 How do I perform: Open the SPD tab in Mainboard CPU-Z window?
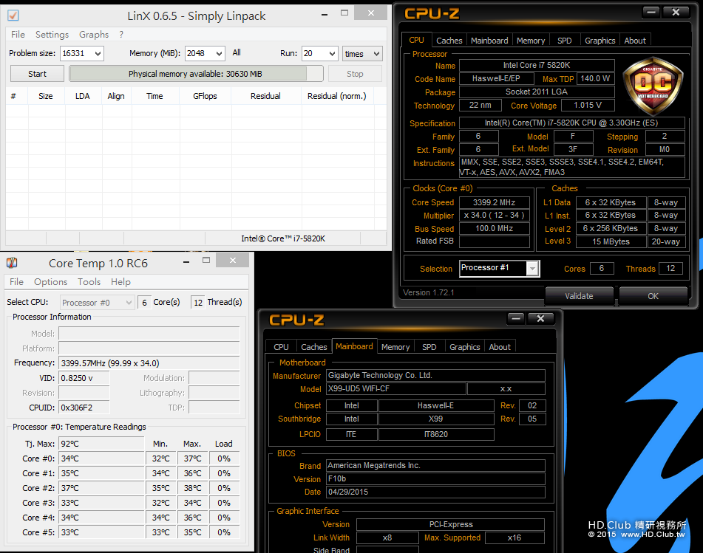429,347
